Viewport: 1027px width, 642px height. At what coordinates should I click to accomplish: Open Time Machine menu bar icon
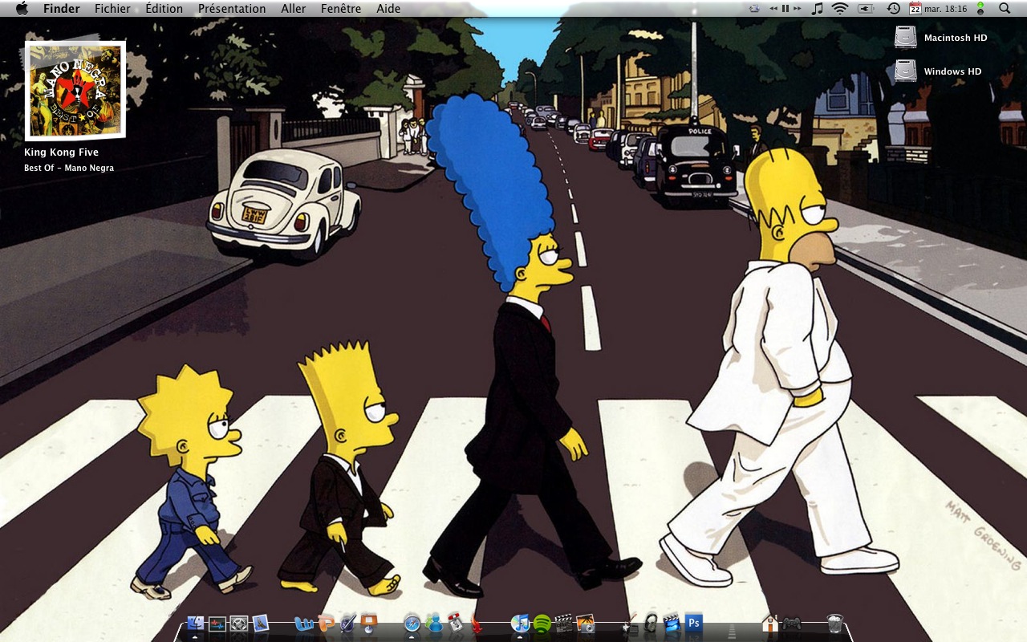tap(893, 8)
